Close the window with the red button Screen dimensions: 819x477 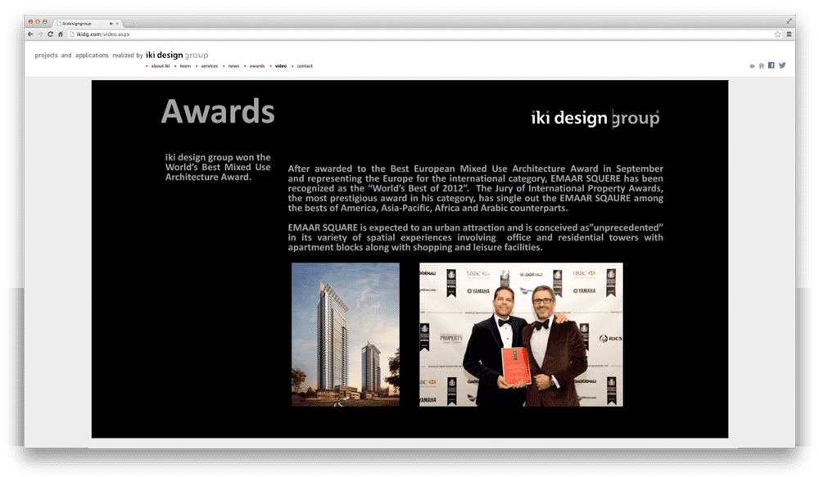pos(31,22)
